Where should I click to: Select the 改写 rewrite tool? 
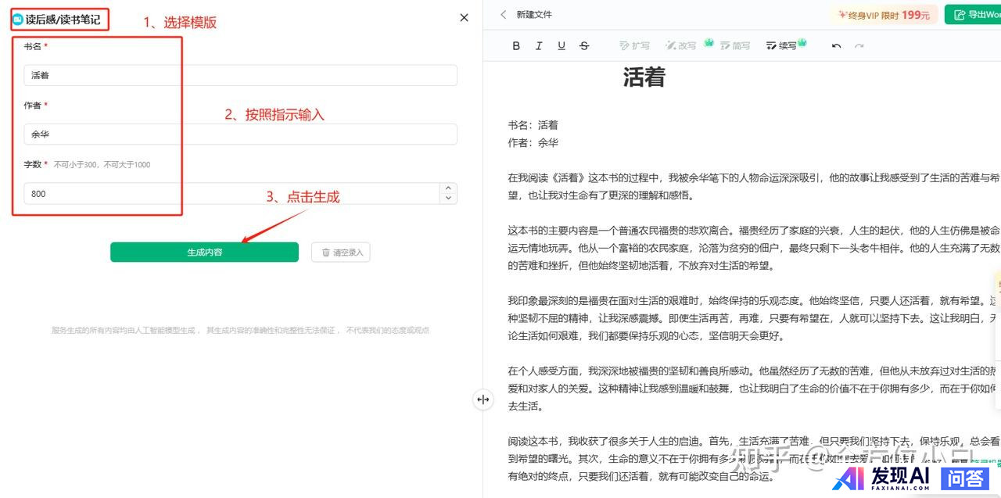coord(680,46)
